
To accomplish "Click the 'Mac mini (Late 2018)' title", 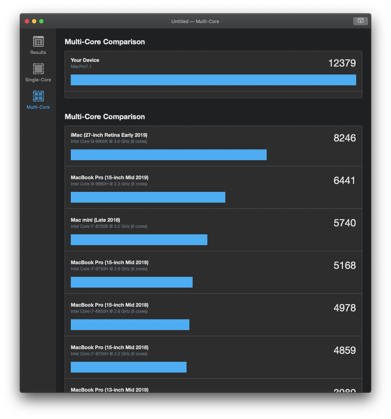I will pos(96,220).
